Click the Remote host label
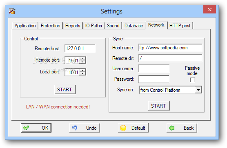The height and width of the screenshot is (148, 227). [x=47, y=49]
